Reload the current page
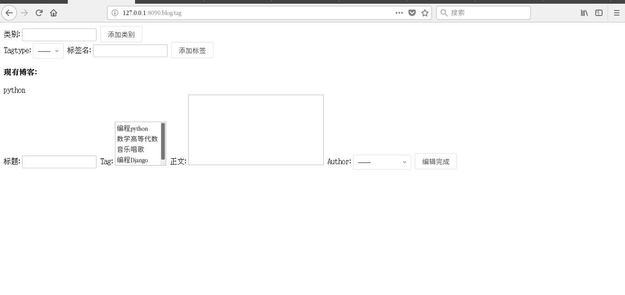The height and width of the screenshot is (295, 625). pyautogui.click(x=39, y=13)
